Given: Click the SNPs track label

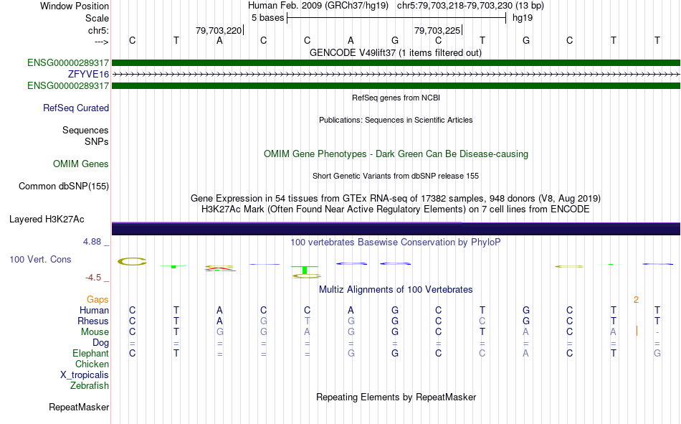Looking at the screenshot, I should tap(97, 142).
